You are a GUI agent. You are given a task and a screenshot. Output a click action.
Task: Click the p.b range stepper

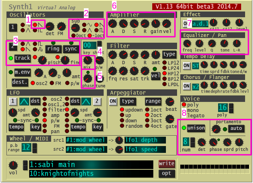pyautogui.click(x=35, y=148)
